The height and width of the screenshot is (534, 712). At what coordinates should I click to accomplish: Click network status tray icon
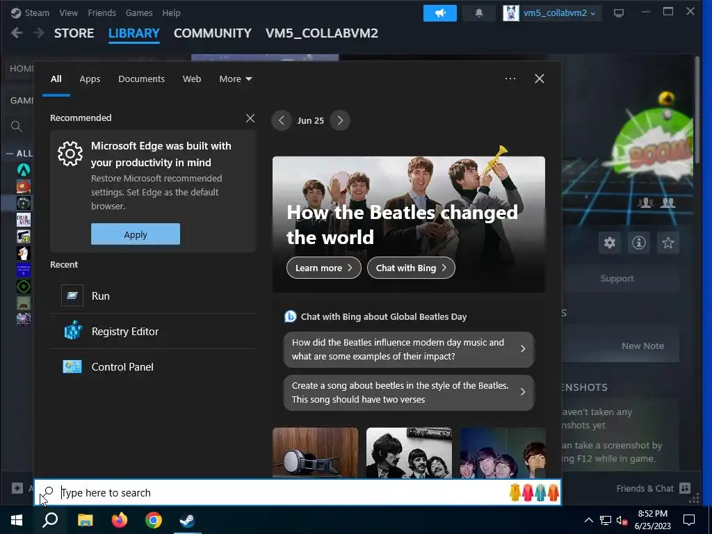(606, 520)
